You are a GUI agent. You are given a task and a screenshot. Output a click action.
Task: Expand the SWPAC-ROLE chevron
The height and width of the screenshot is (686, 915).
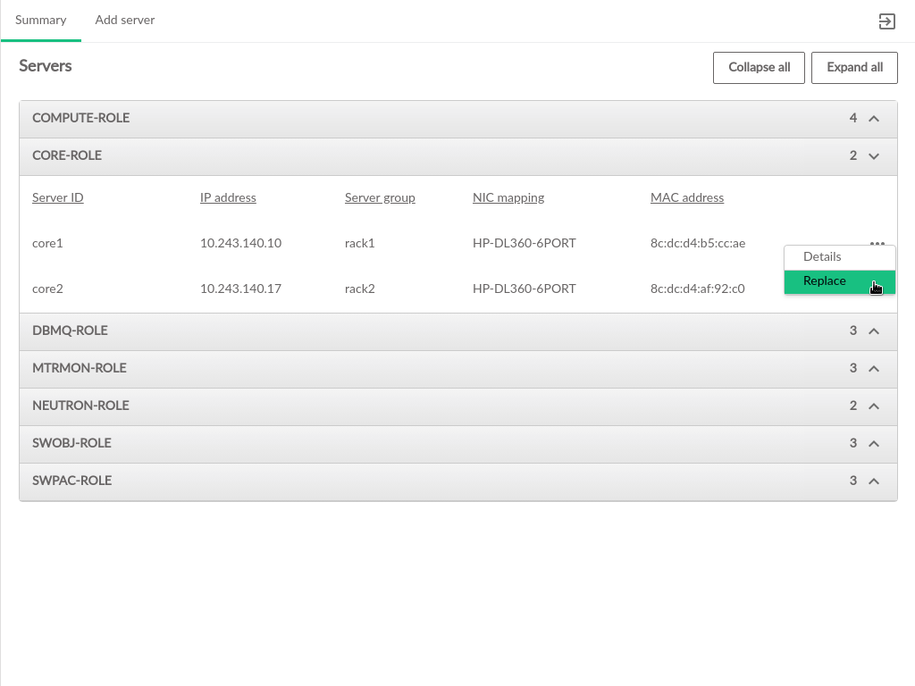874,481
